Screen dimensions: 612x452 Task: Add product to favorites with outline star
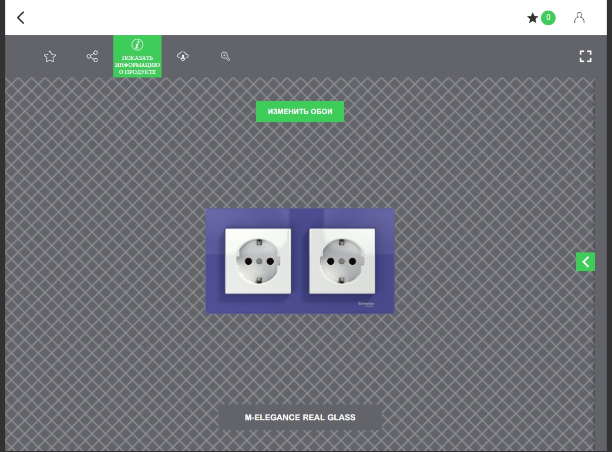tap(50, 56)
